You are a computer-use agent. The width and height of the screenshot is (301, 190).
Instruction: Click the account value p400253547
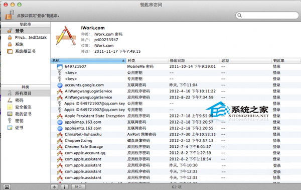pos(106,40)
